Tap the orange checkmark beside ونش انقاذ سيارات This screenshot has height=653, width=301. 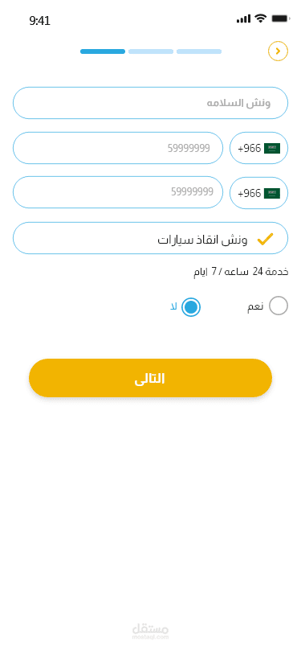click(x=265, y=239)
